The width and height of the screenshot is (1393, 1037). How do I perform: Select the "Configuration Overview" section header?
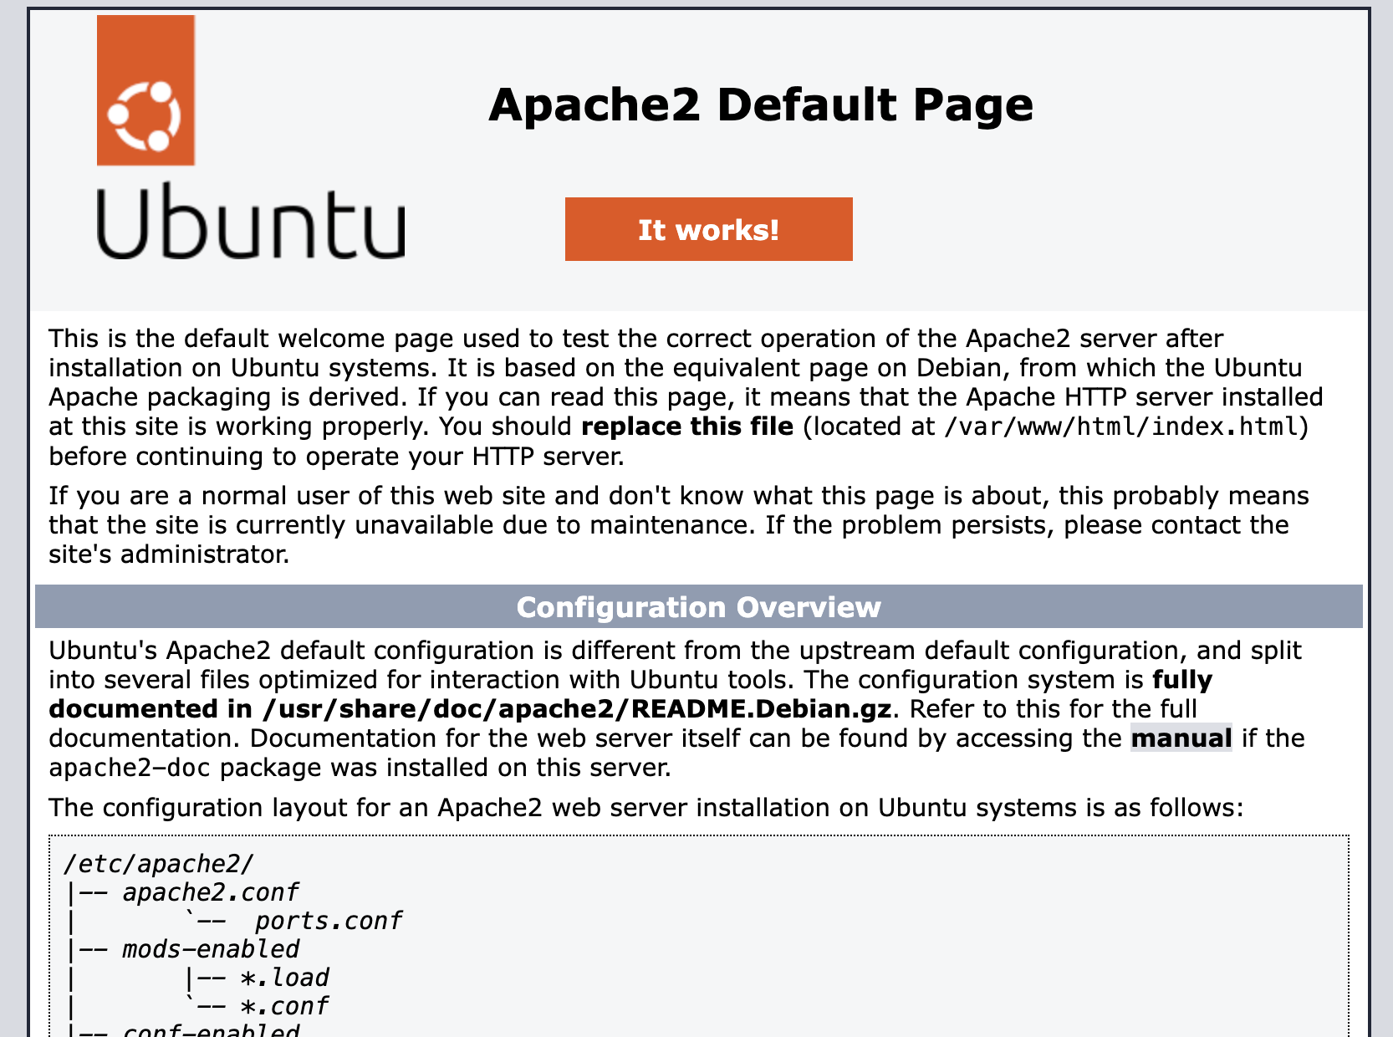[x=698, y=607]
